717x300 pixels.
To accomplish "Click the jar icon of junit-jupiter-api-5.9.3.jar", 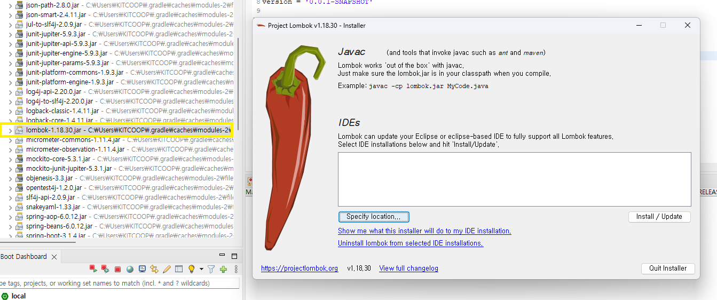I will (19, 44).
